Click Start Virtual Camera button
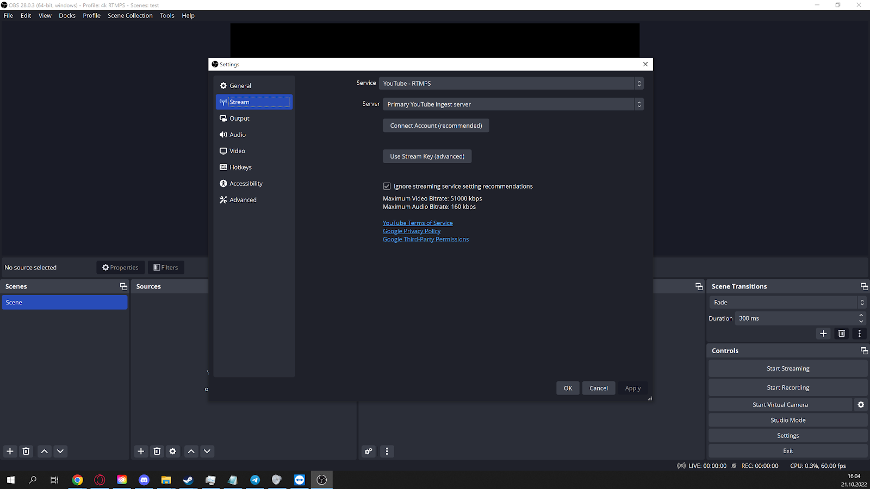The image size is (870, 489). coord(780,405)
